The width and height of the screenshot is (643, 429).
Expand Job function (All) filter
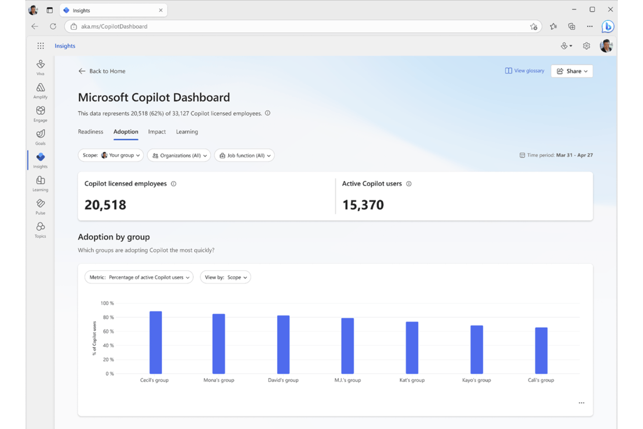point(244,155)
